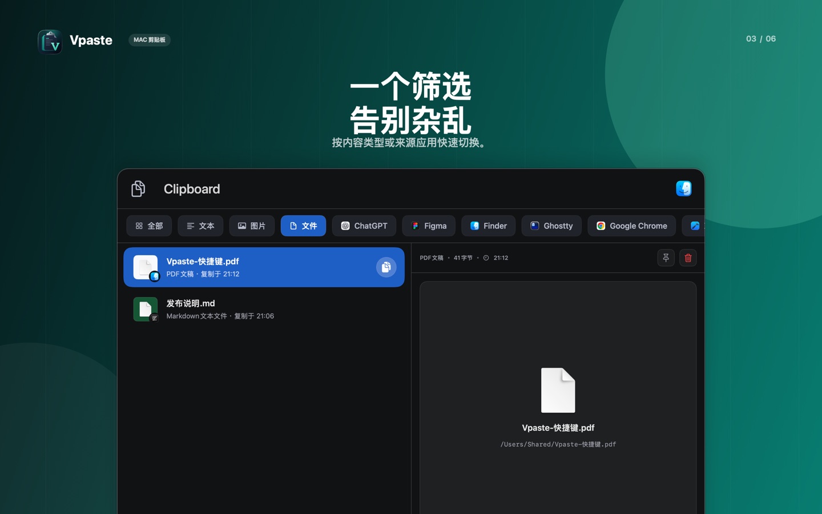The image size is (822, 514).
Task: Click the 发布说明.md green file icon
Action: 146,309
